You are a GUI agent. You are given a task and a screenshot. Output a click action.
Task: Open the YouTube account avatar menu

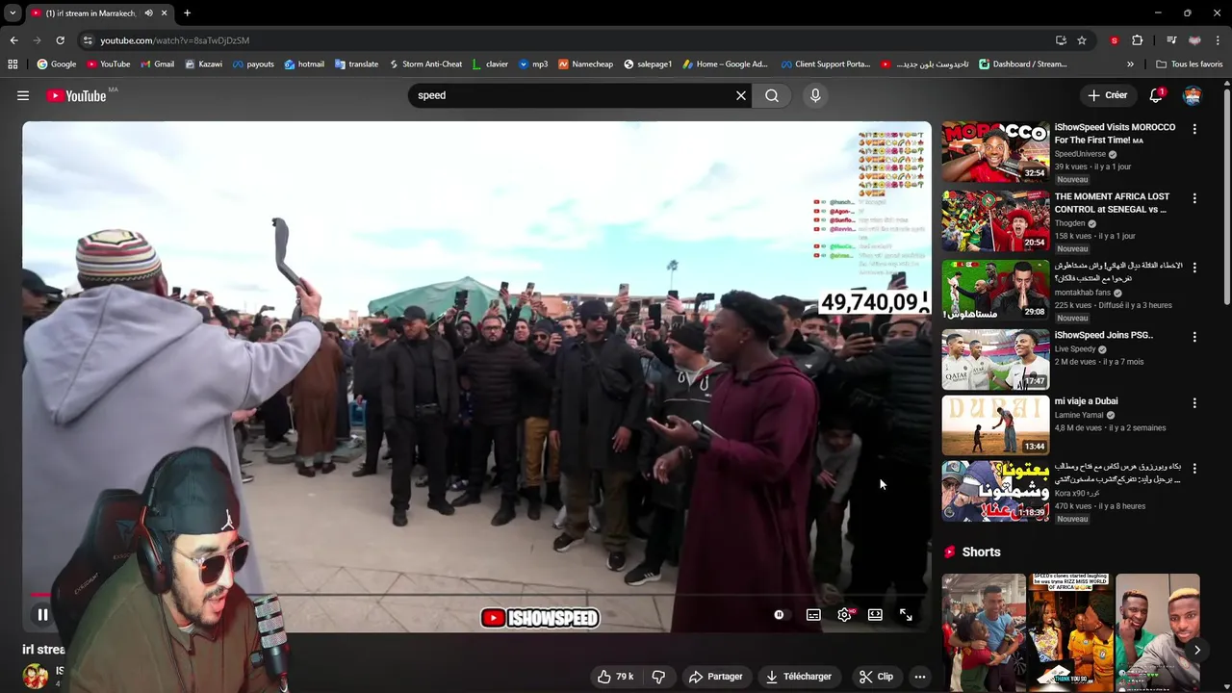[x=1193, y=95]
